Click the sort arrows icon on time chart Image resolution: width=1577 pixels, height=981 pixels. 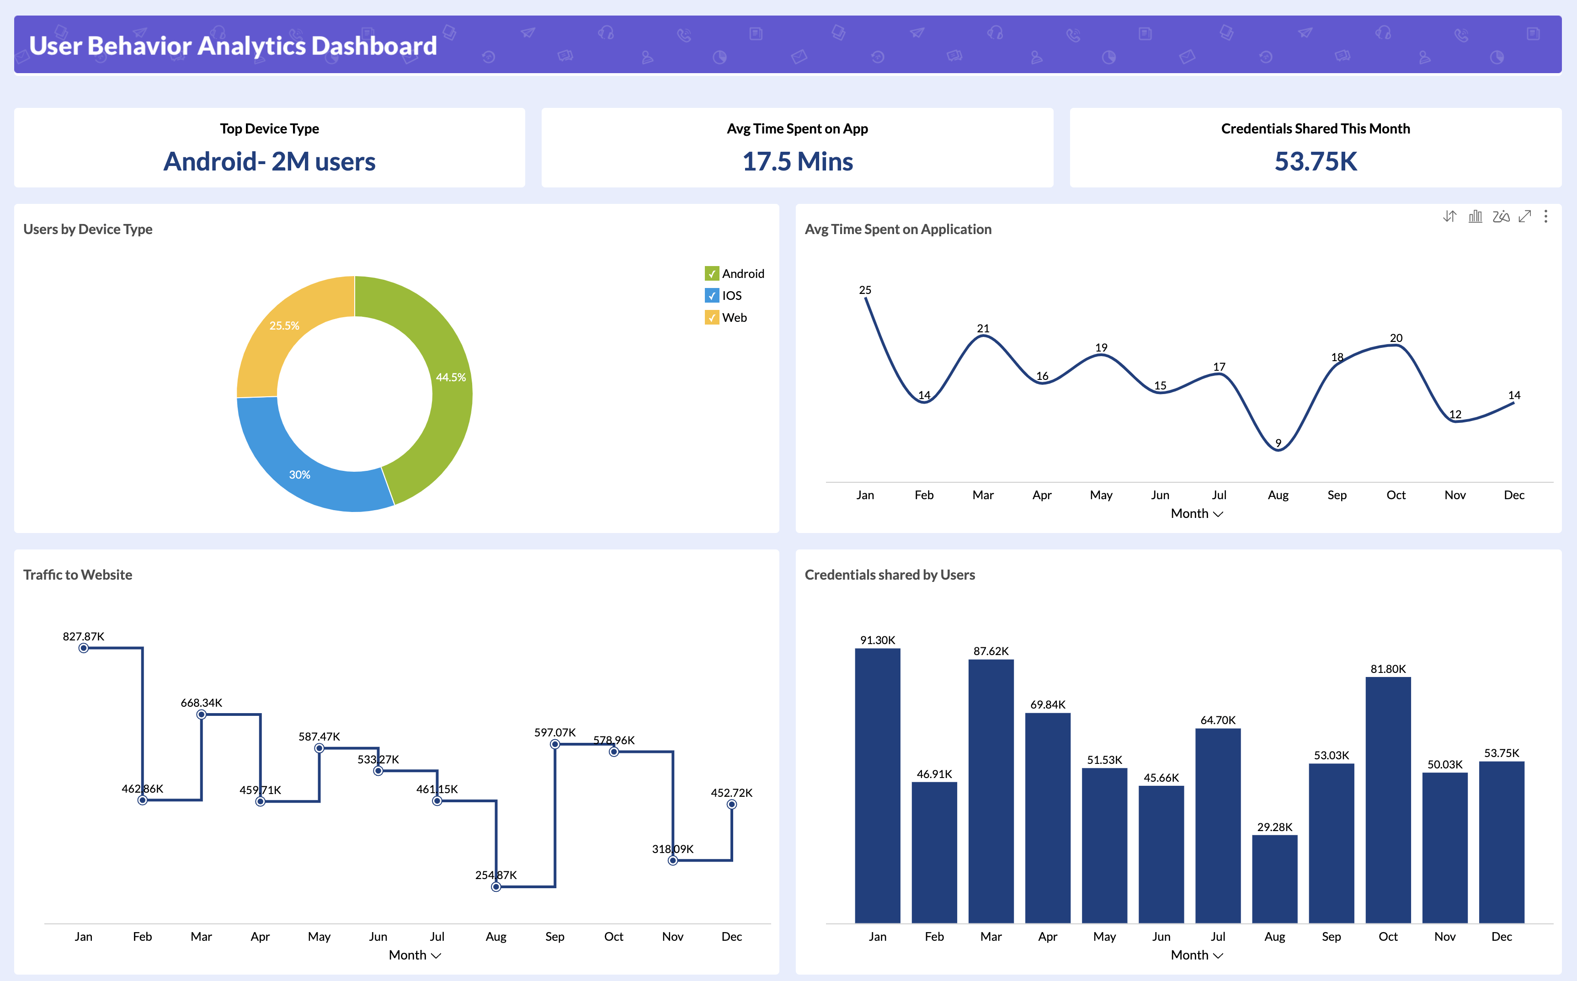click(x=1450, y=216)
